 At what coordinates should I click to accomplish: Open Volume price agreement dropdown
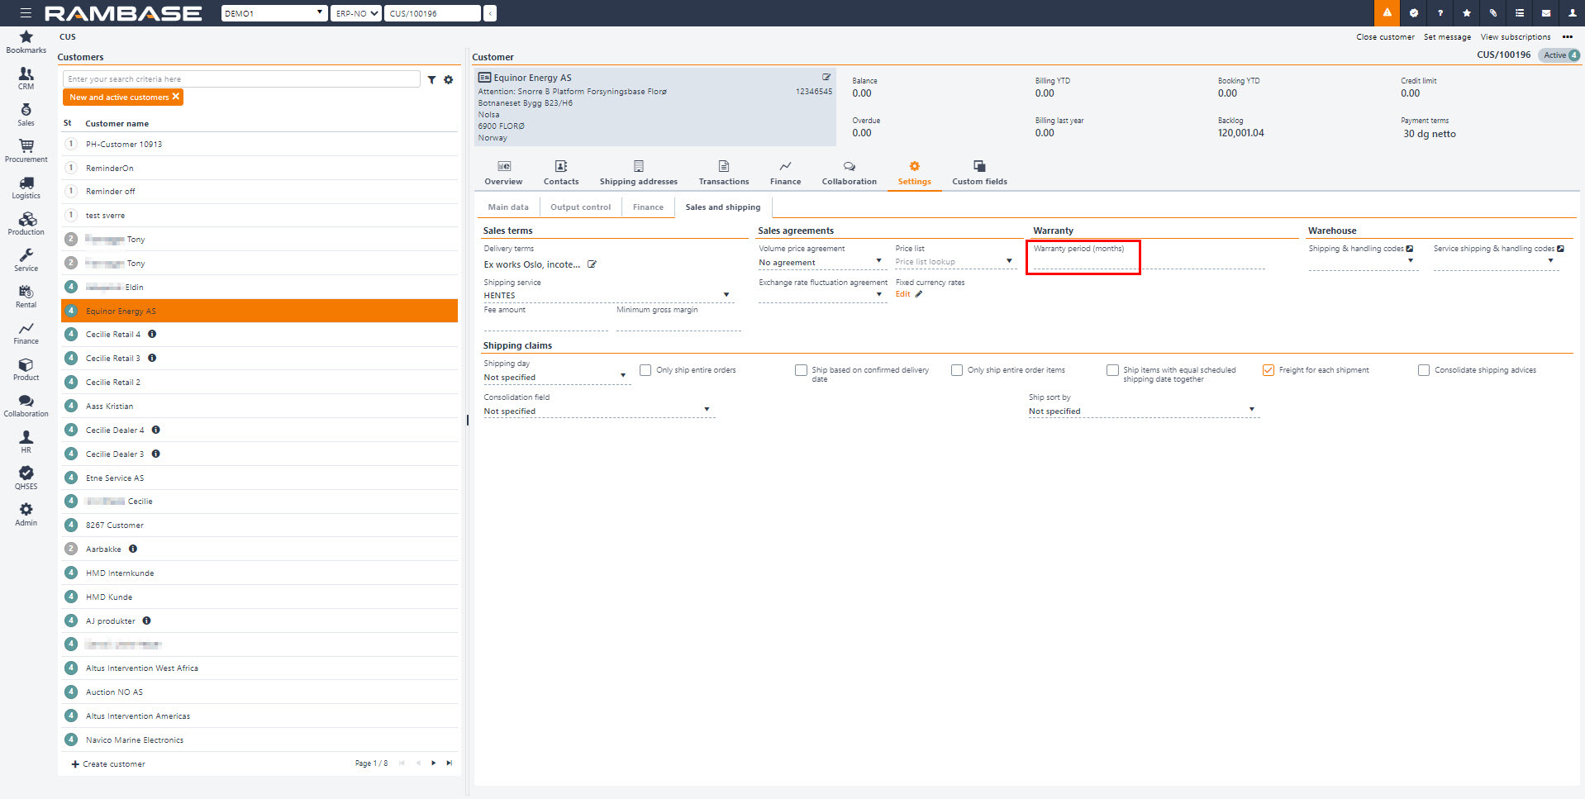pyautogui.click(x=878, y=262)
